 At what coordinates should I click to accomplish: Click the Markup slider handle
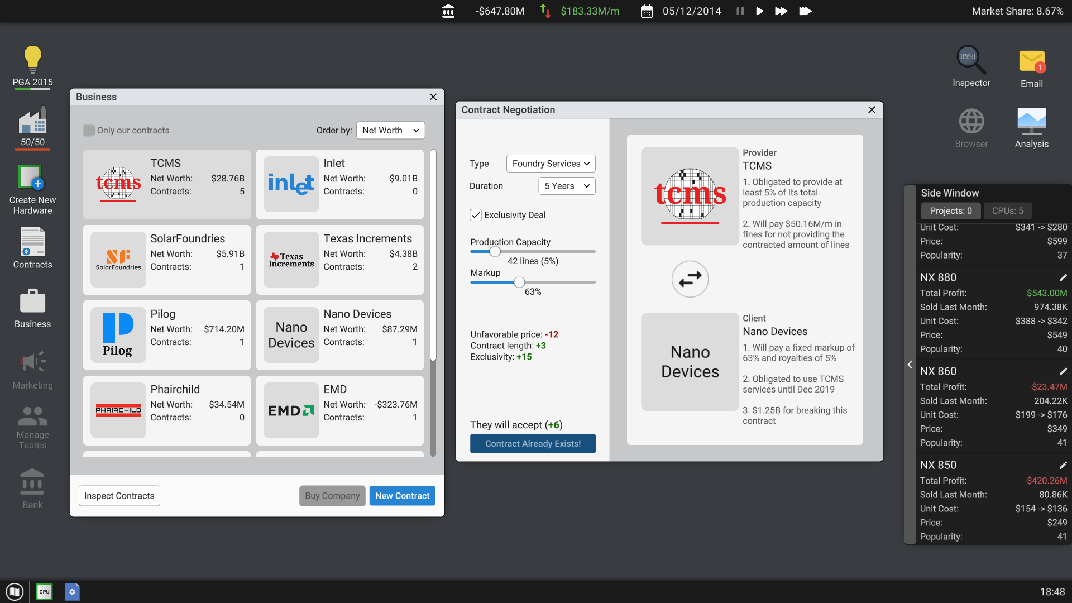(519, 282)
